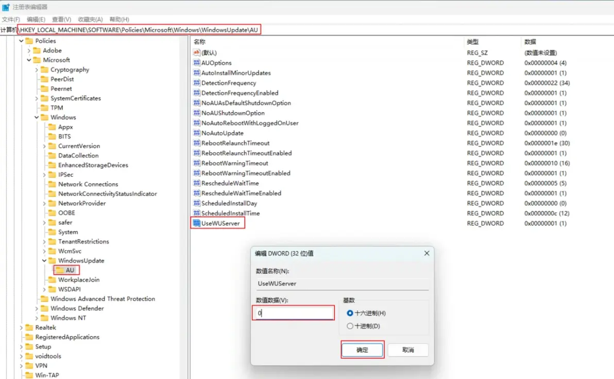Screen dimensions: 614x379
Task: Click the voidtools folder icon
Action: click(29, 356)
